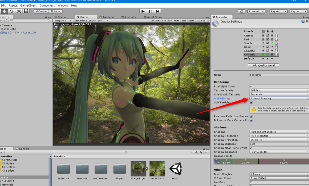This screenshot has width=309, height=186.
Task: Open the Account dropdown
Action: (x=256, y=11)
